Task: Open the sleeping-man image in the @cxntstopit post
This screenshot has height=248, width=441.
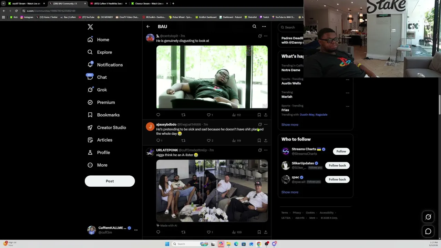Action: coord(212,77)
